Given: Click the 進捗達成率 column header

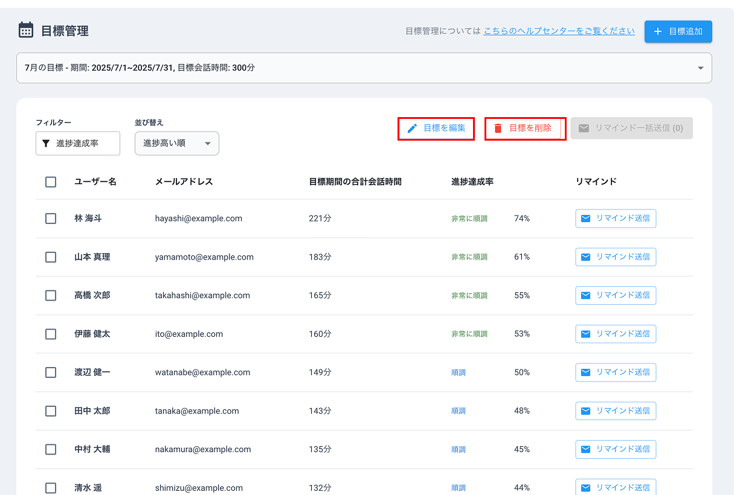Looking at the screenshot, I should pos(472,182).
